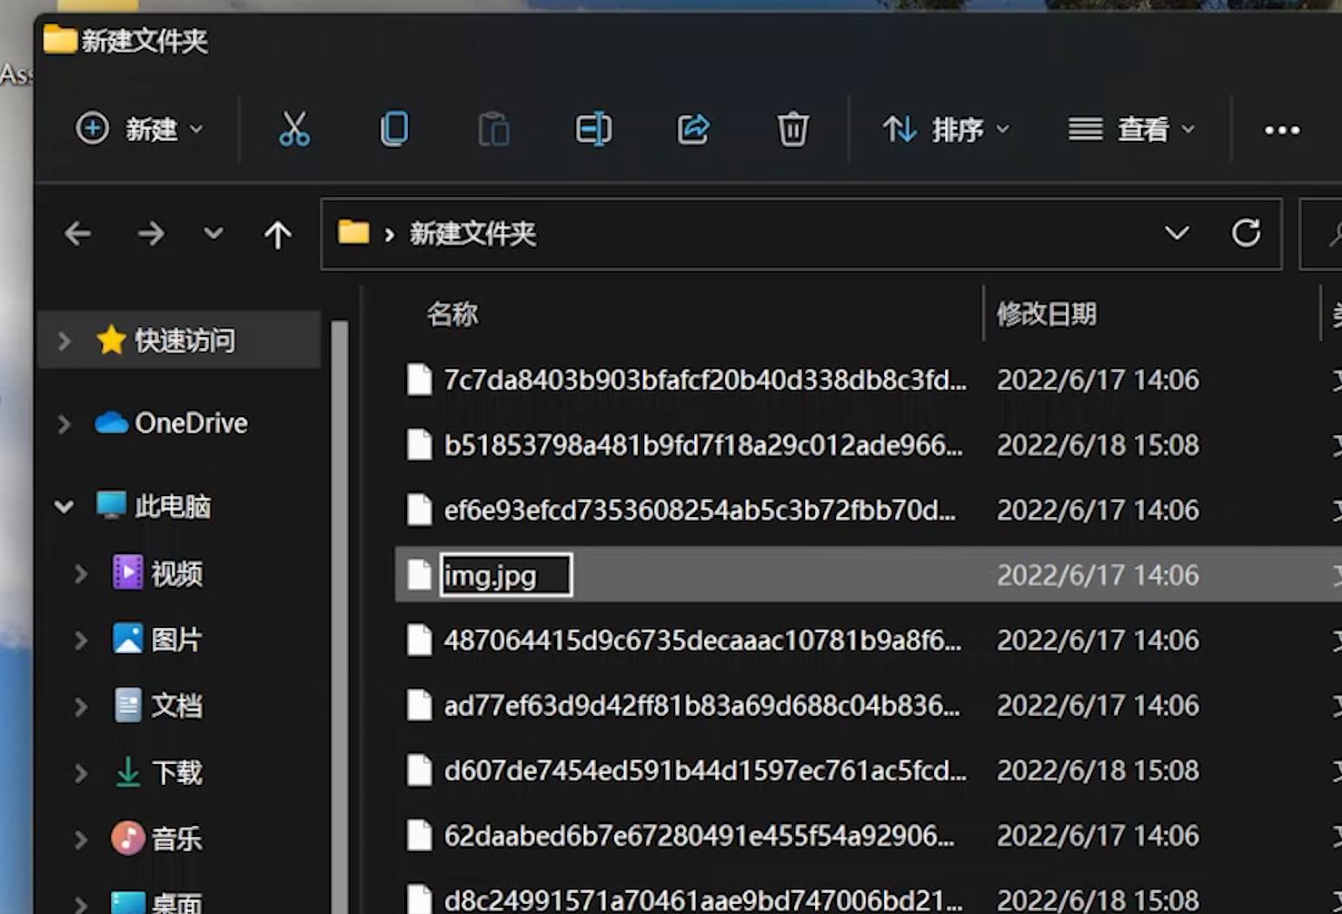Select 图片 in the sidebar
The image size is (1342, 914).
(178, 640)
